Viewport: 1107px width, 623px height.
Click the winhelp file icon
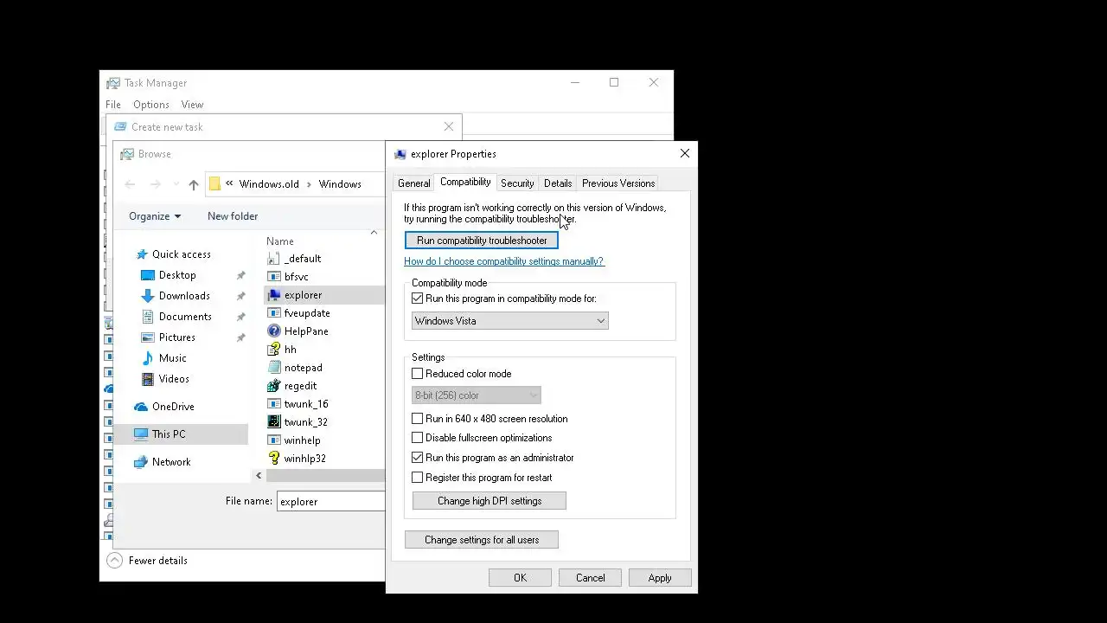pos(274,440)
